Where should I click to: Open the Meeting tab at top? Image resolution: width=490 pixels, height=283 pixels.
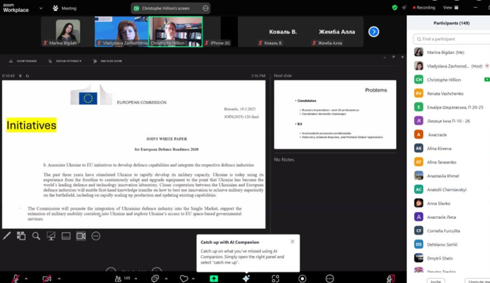(x=65, y=8)
